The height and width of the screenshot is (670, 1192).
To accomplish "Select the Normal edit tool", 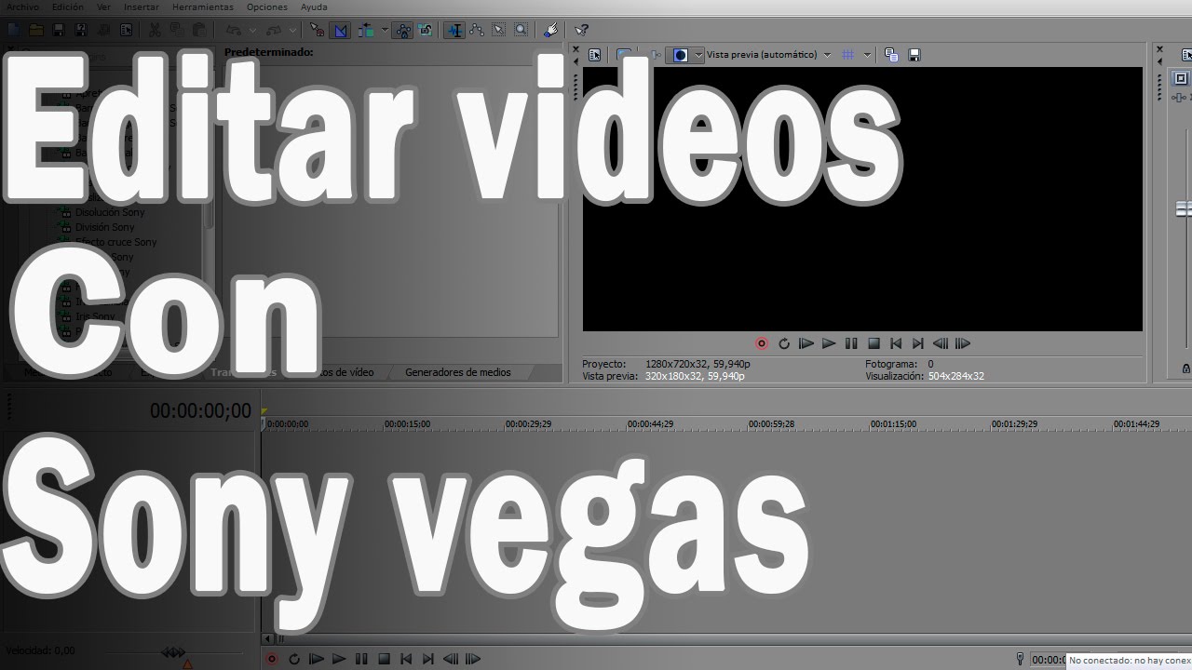I will click(x=454, y=30).
